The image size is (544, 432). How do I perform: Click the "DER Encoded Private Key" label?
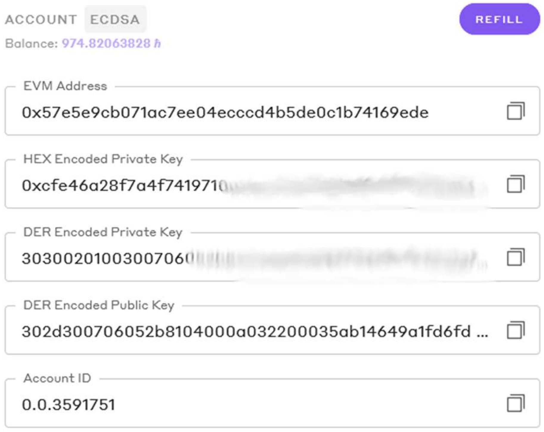(x=103, y=232)
